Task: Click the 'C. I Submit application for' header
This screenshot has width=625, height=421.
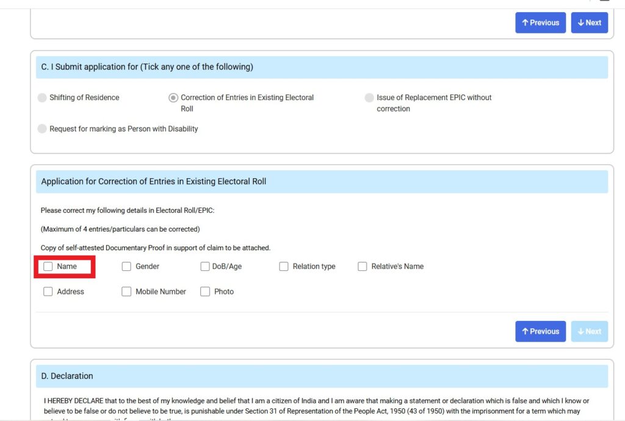Action: (x=147, y=67)
